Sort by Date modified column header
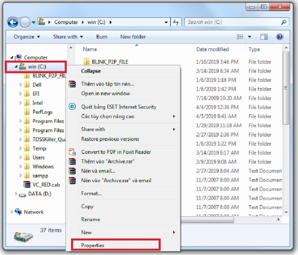Viewport: 298px width, 255px height. [x=212, y=49]
